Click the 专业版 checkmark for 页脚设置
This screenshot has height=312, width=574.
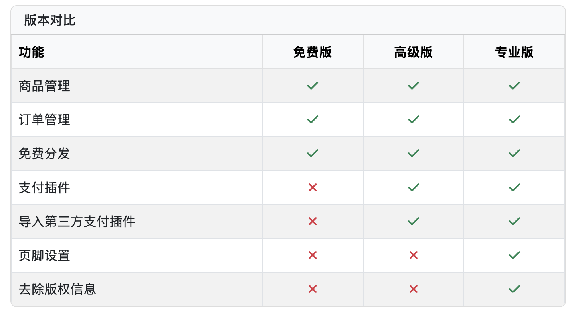point(514,255)
